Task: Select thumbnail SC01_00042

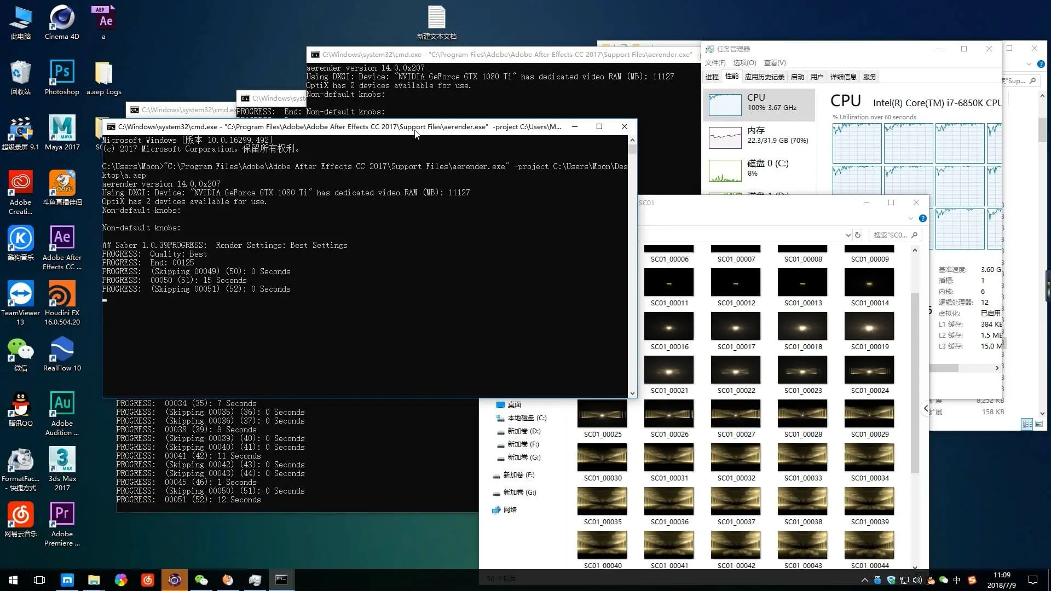Action: tap(736, 551)
